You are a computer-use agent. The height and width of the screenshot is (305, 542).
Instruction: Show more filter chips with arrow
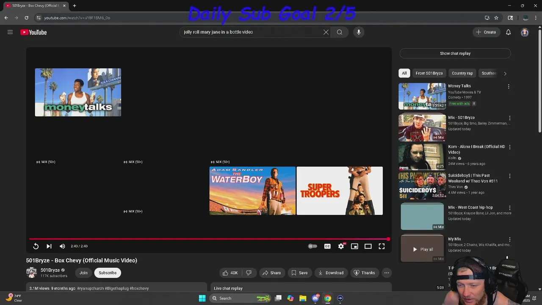(505, 73)
